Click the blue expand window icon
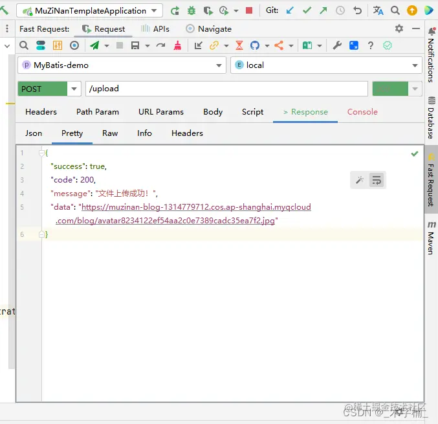The width and height of the screenshot is (438, 424). point(354,45)
